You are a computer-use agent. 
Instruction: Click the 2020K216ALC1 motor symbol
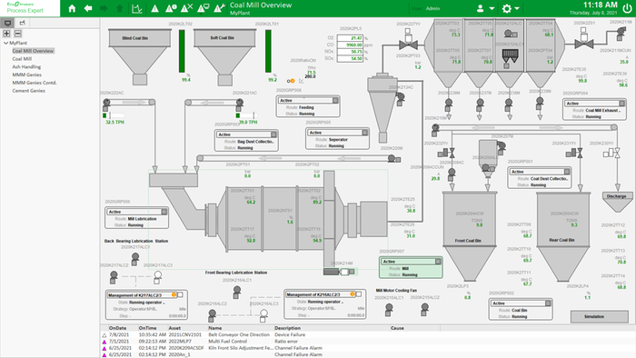click(237, 292)
